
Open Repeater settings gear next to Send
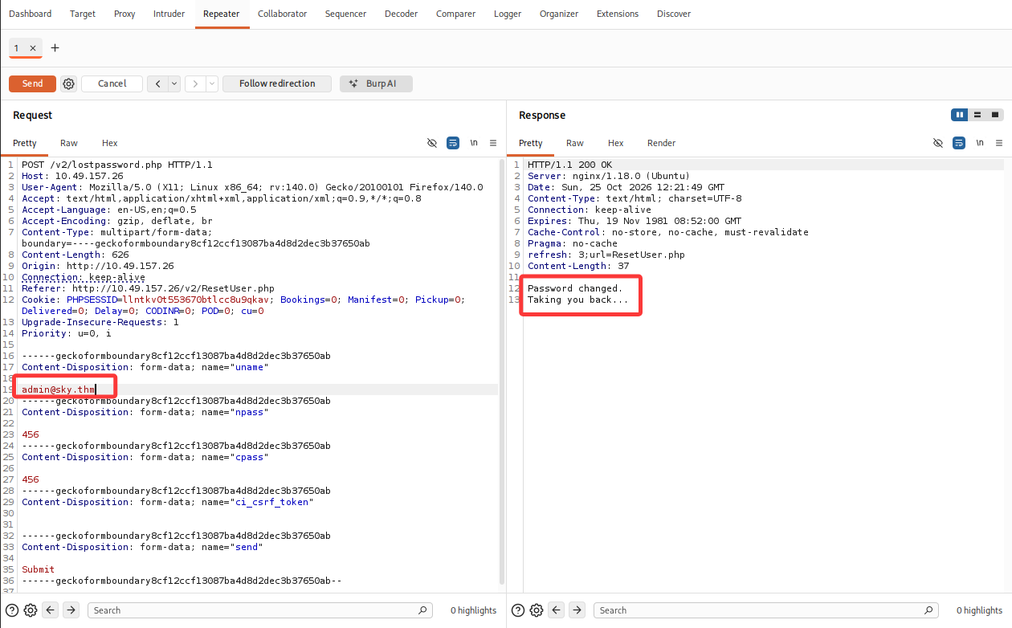[x=69, y=84]
